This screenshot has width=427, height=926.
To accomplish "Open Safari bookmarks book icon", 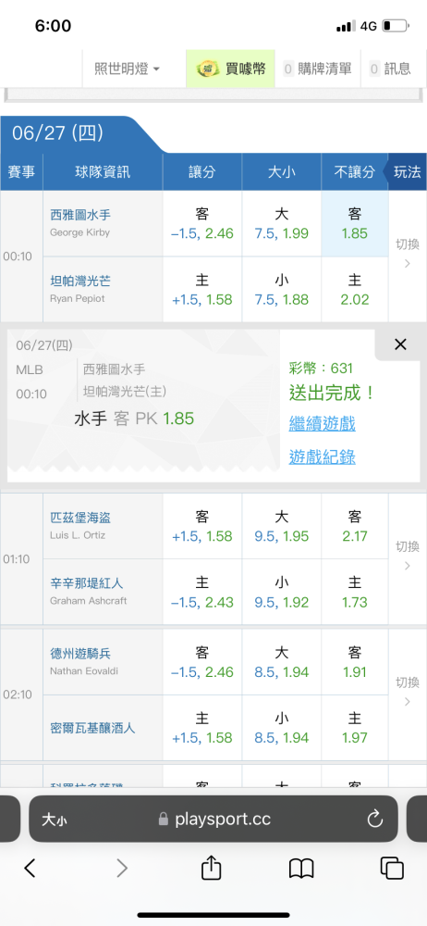I will [x=301, y=869].
